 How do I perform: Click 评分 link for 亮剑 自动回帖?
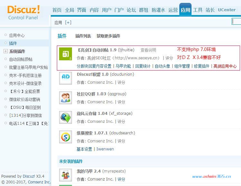169,58
